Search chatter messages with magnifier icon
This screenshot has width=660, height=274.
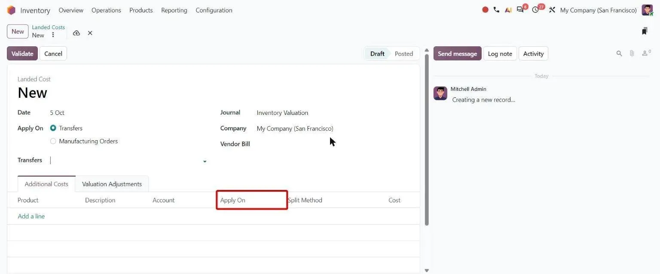tap(619, 54)
